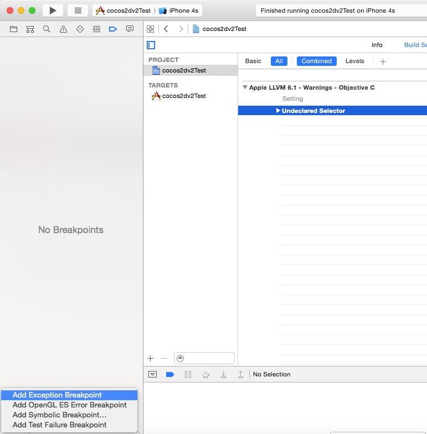Click the step into icon
Image resolution: width=427 pixels, height=434 pixels.
pyautogui.click(x=223, y=374)
